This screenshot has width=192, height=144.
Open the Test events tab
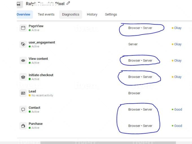(46, 14)
